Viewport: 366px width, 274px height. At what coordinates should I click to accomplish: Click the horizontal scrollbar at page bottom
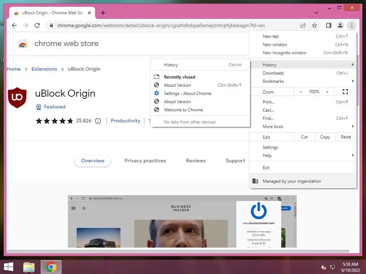(x=178, y=252)
